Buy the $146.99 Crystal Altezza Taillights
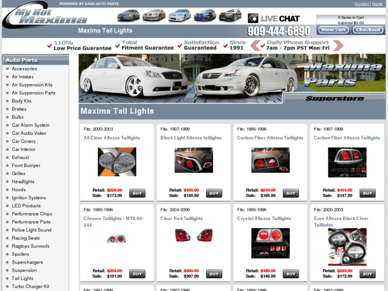 [291, 274]
